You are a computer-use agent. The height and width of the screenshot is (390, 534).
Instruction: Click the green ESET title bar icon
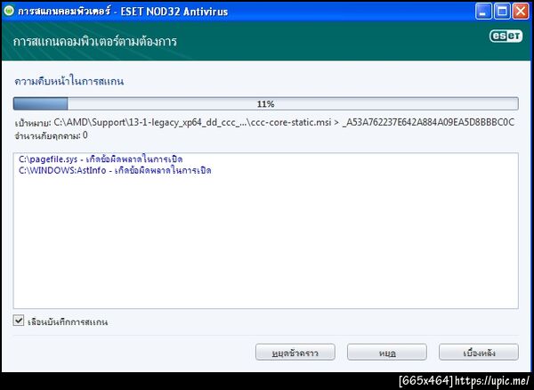tap(9, 11)
